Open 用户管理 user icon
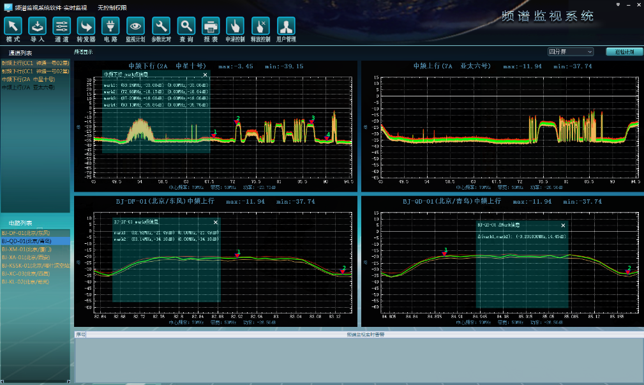The image size is (644, 385). [286, 26]
